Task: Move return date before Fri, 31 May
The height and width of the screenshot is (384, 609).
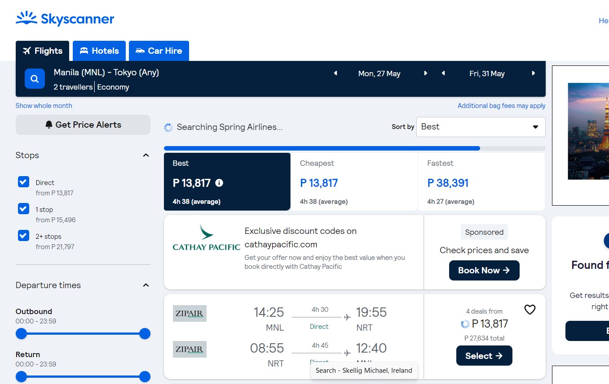Action: 443,73
